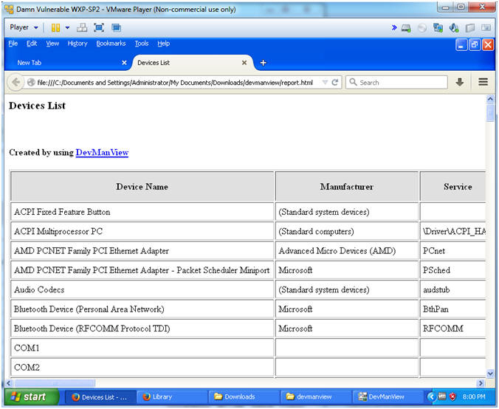Open a new tab with plus button

[x=263, y=63]
